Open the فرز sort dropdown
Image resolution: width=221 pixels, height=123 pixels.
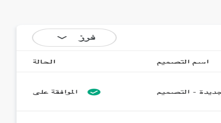pos(74,38)
